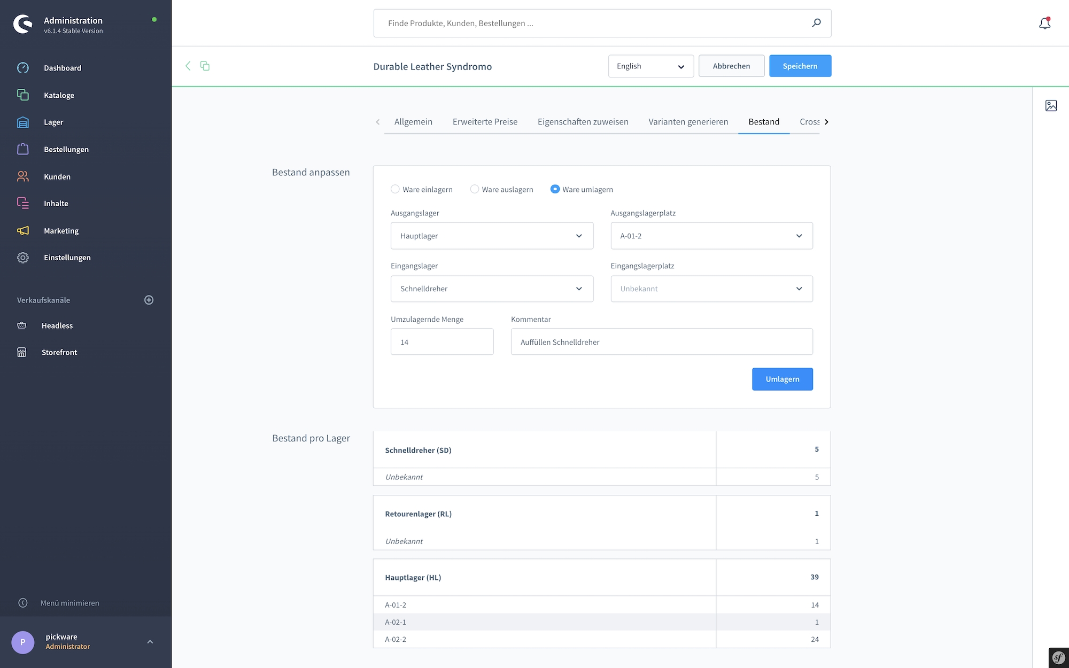Select the Lager sidebar icon
The height and width of the screenshot is (668, 1069).
pyautogui.click(x=23, y=122)
